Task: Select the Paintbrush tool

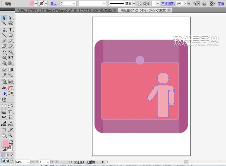Action: (4, 41)
